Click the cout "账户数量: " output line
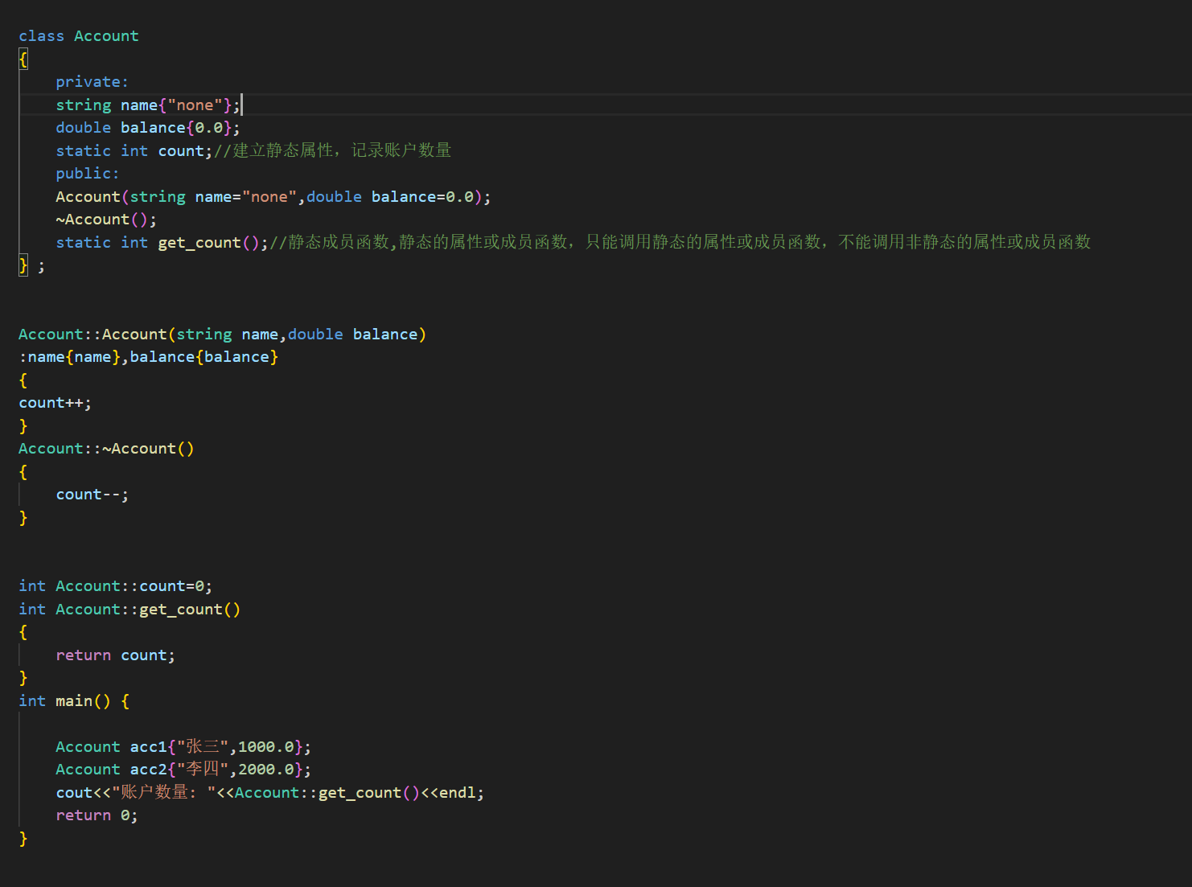Viewport: 1192px width, 887px height. tap(270, 793)
